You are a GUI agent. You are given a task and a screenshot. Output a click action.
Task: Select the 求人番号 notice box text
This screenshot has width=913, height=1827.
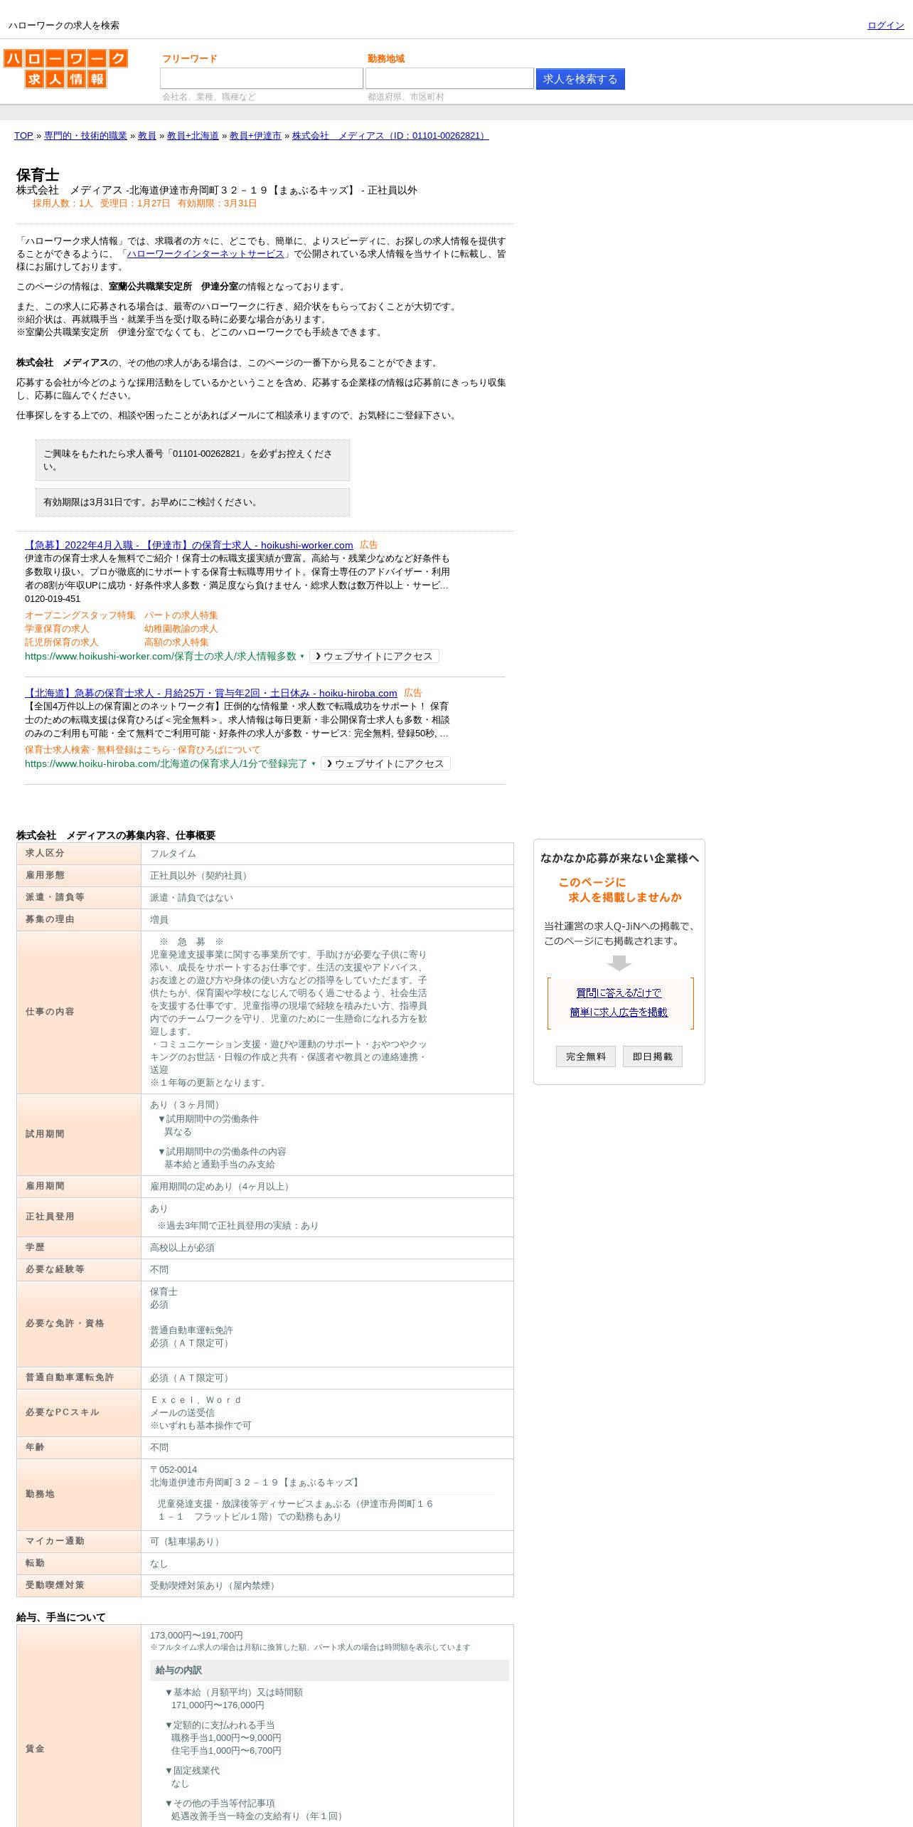[x=193, y=460]
